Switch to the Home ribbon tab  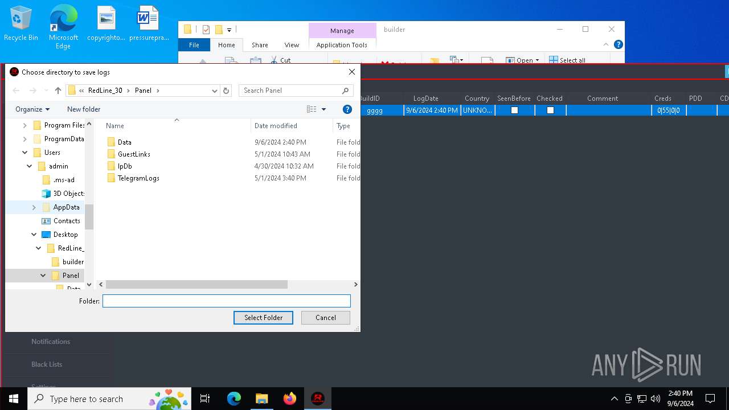(226, 45)
